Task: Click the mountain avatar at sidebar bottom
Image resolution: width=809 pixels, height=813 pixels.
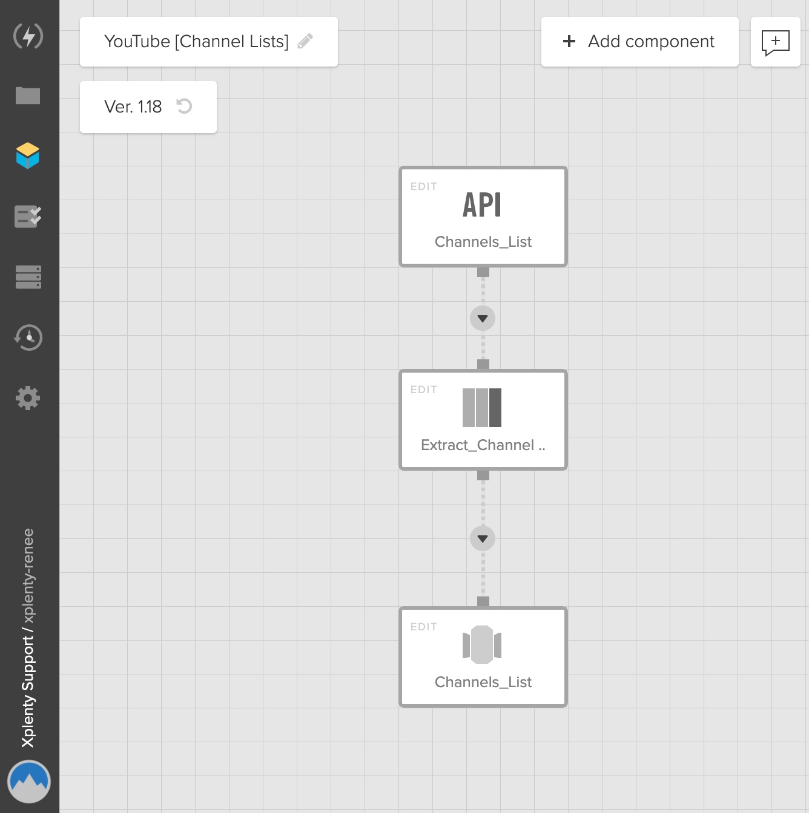Action: 29,782
